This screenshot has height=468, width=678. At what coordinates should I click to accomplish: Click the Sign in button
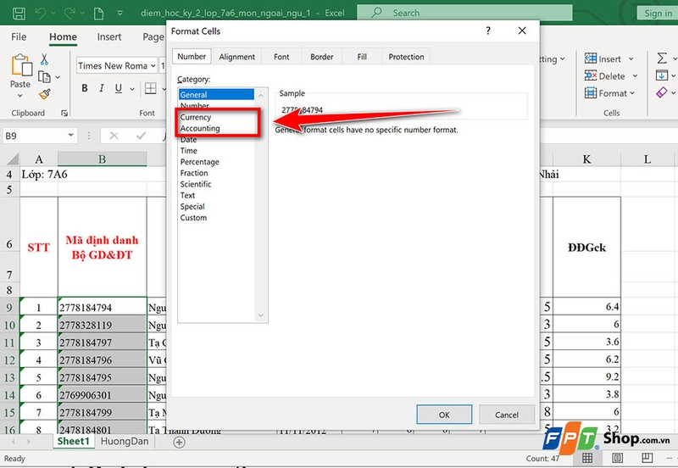pos(658,13)
